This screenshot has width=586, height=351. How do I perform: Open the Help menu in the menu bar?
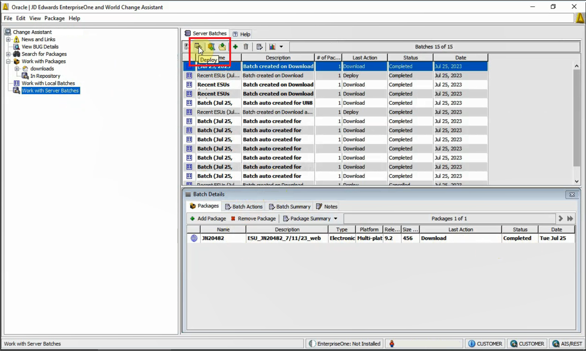[74, 18]
